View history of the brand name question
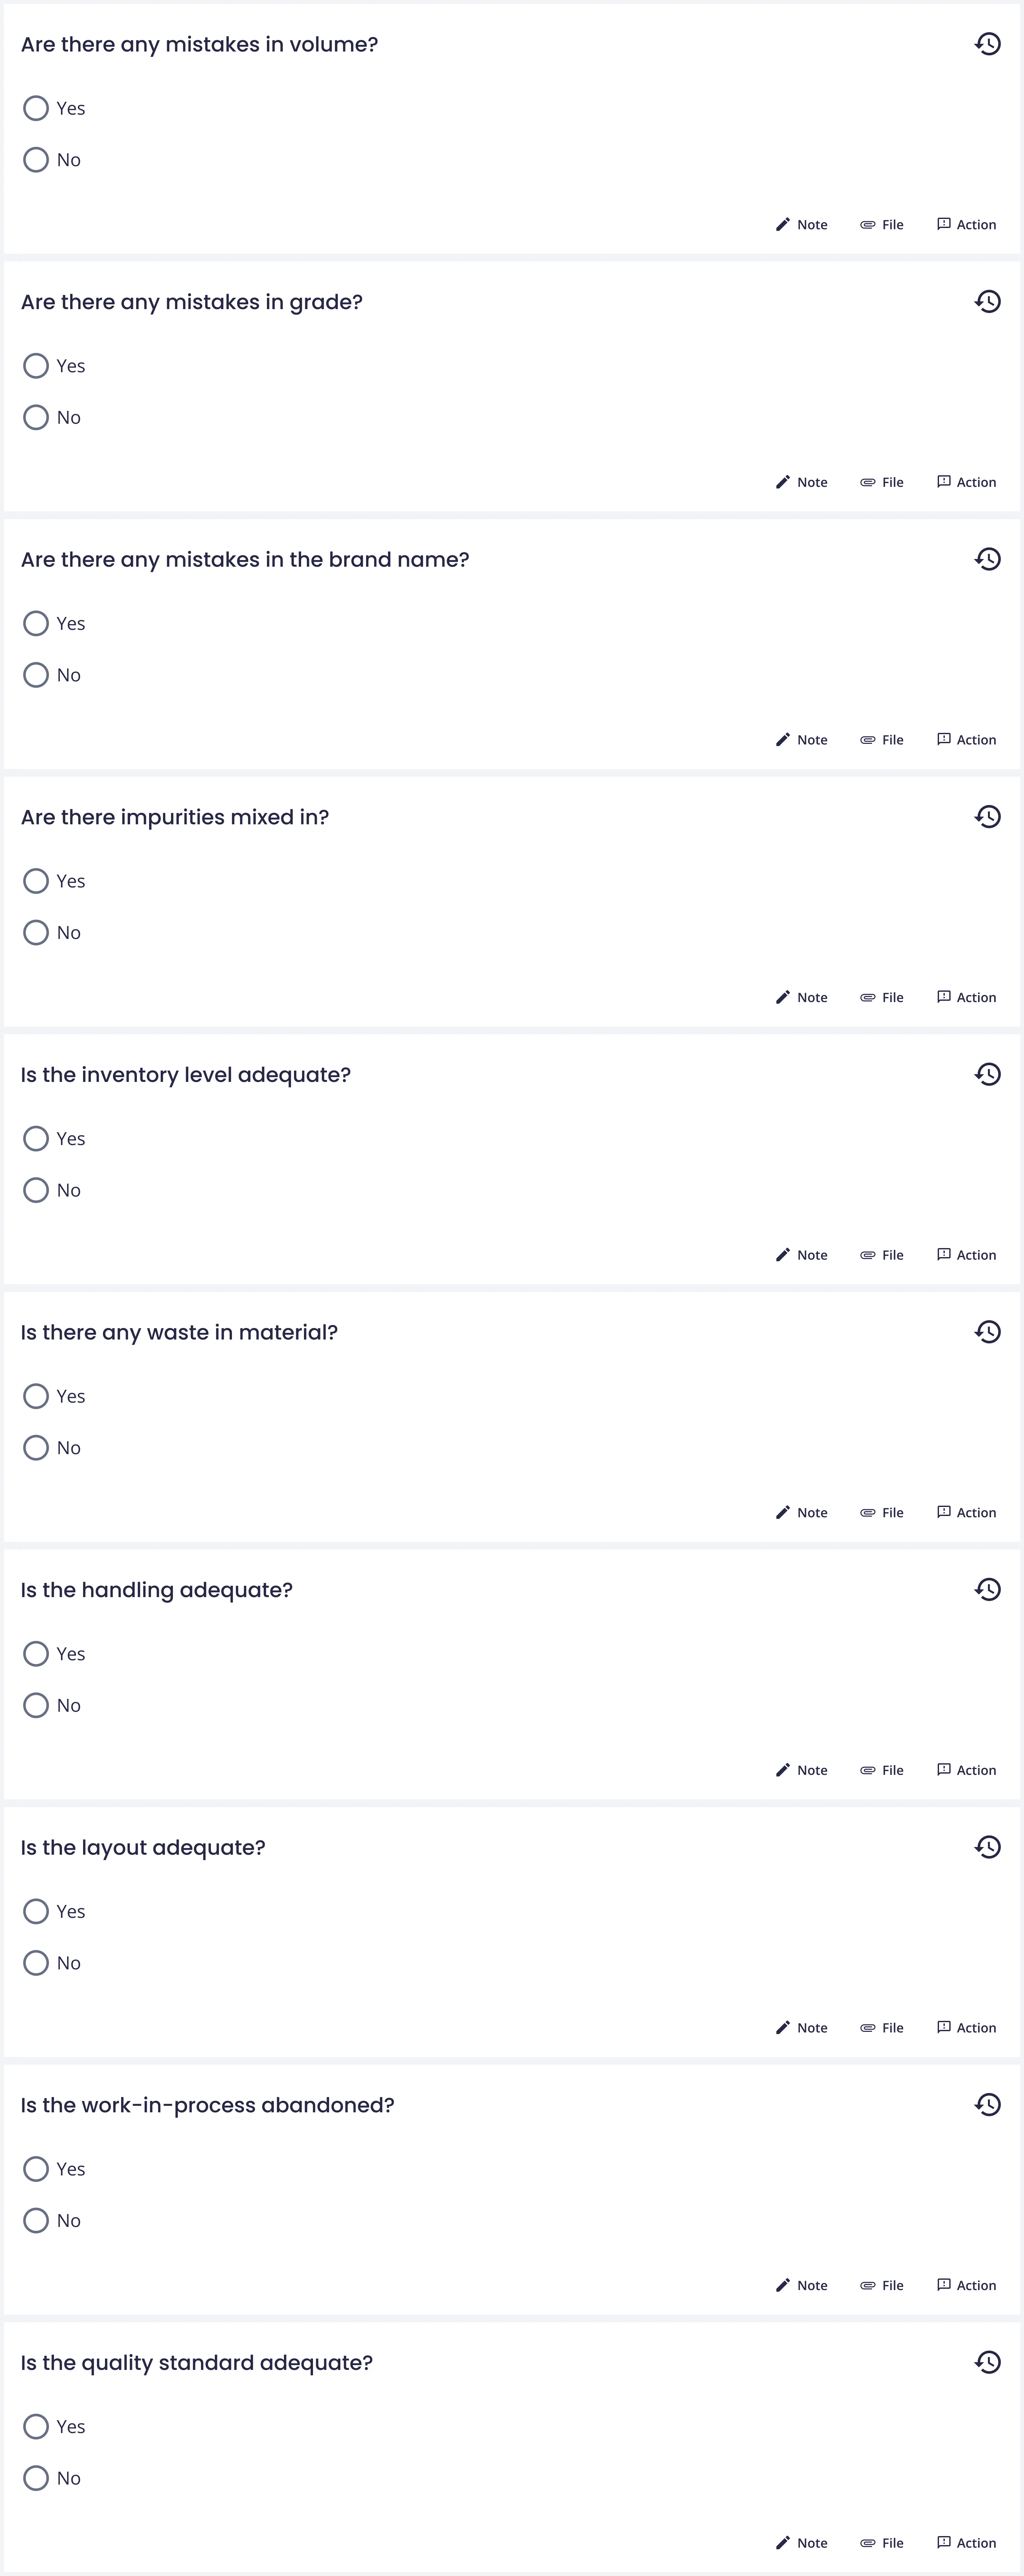This screenshot has width=1024, height=2576. tap(987, 559)
